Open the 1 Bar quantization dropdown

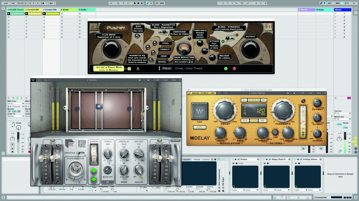pyautogui.click(x=52, y=3)
